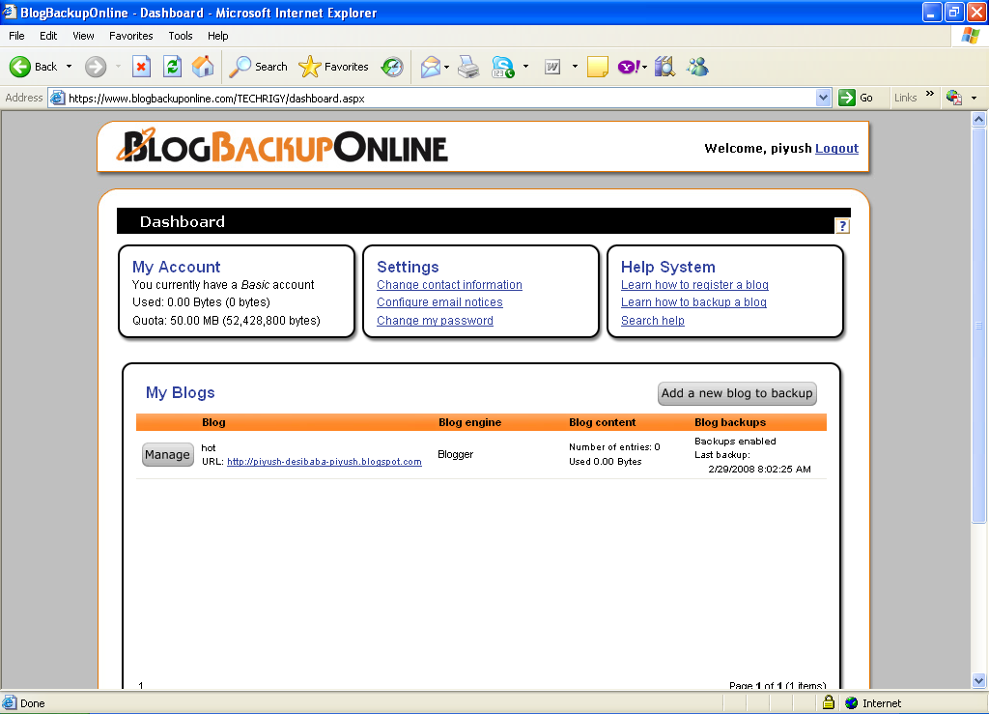Click the vertical scrollbar thumb
This screenshot has width=989, height=714.
978,325
